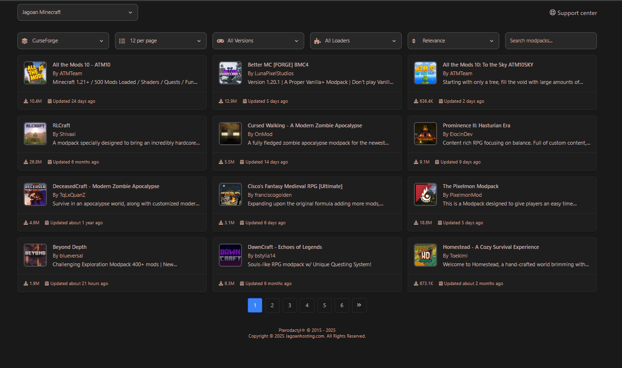Screen dimensions: 622x368
Task: Click the author text By Shivaxi
Action: 64,134
